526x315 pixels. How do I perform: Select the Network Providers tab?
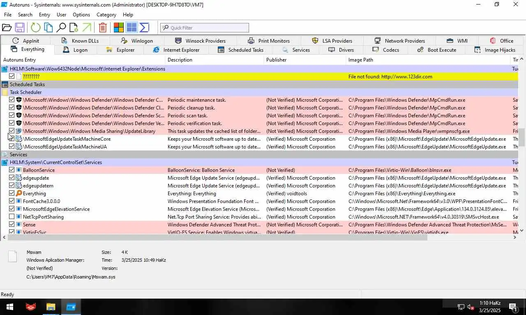tap(399, 41)
